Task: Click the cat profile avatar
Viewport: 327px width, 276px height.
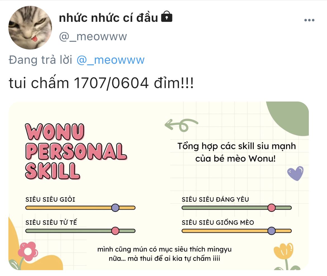Action: point(30,27)
